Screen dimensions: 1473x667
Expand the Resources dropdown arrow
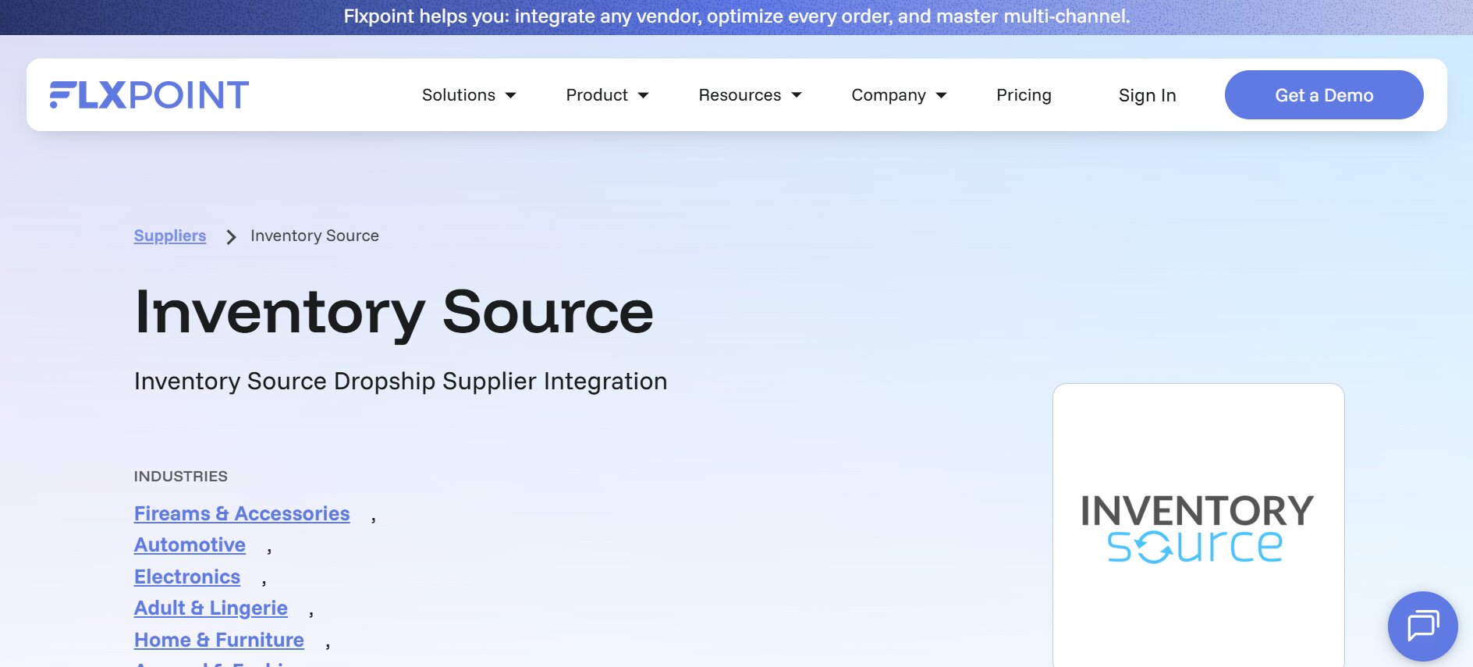(797, 95)
